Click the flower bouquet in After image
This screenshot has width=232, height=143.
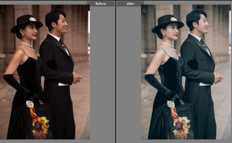[181, 125]
